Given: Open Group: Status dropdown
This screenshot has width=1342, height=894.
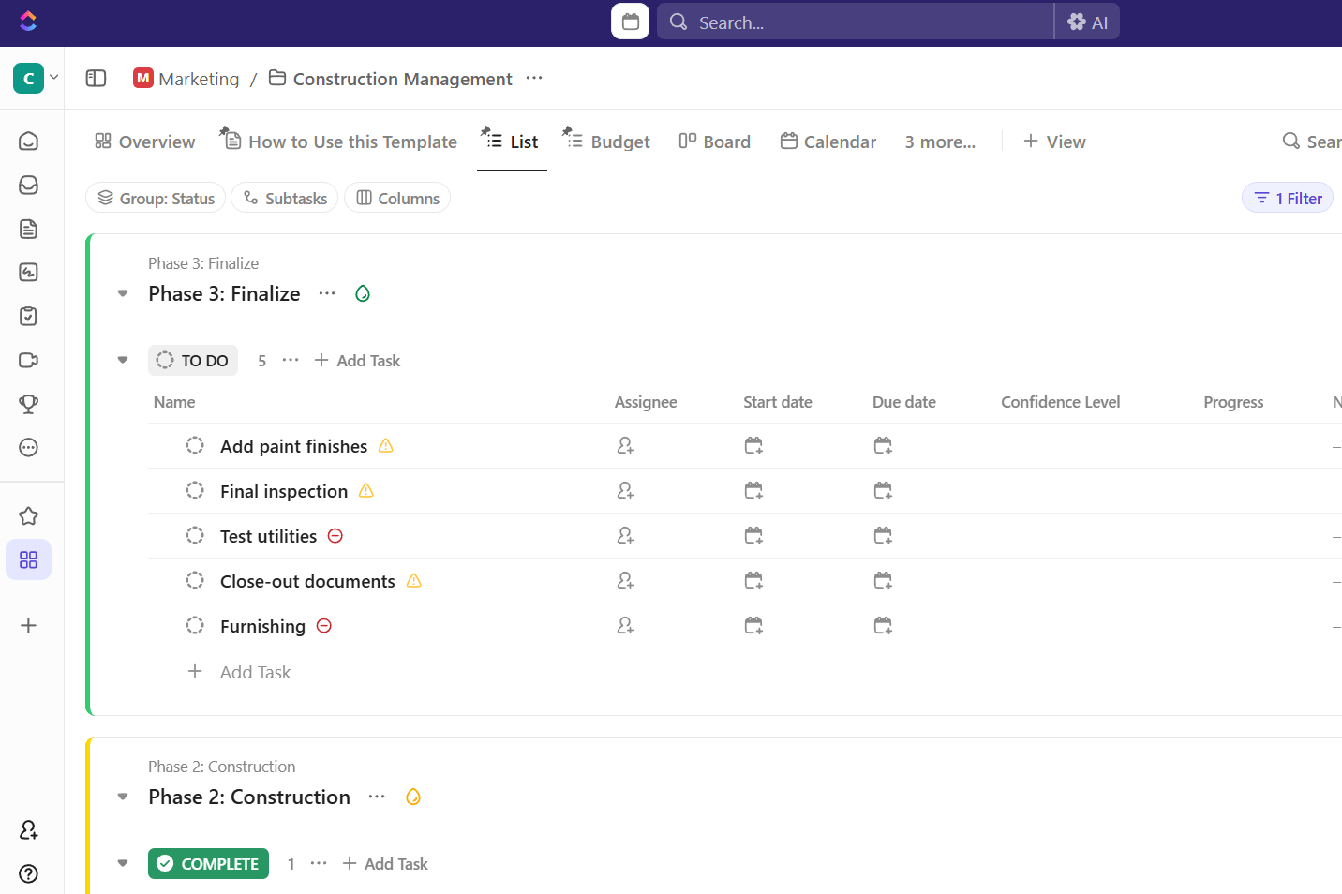Looking at the screenshot, I should click(x=157, y=198).
